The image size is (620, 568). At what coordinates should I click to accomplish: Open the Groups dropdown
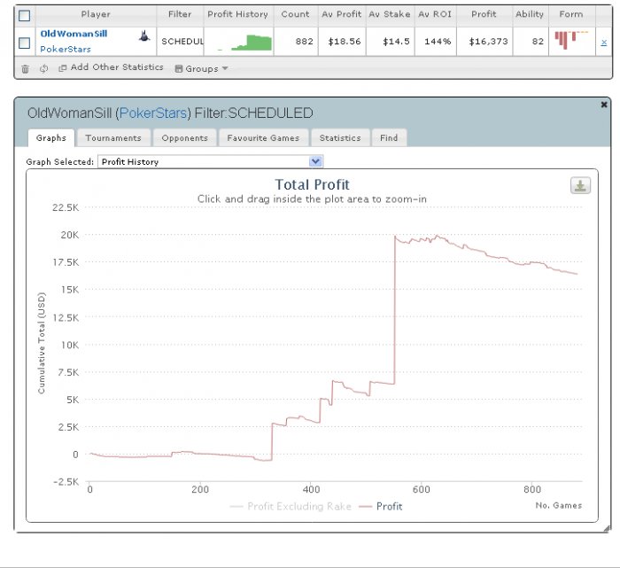[201, 68]
